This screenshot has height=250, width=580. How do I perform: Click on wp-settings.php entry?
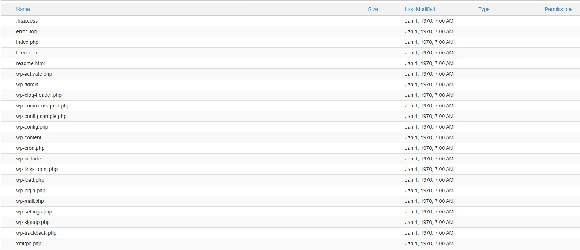pos(34,212)
